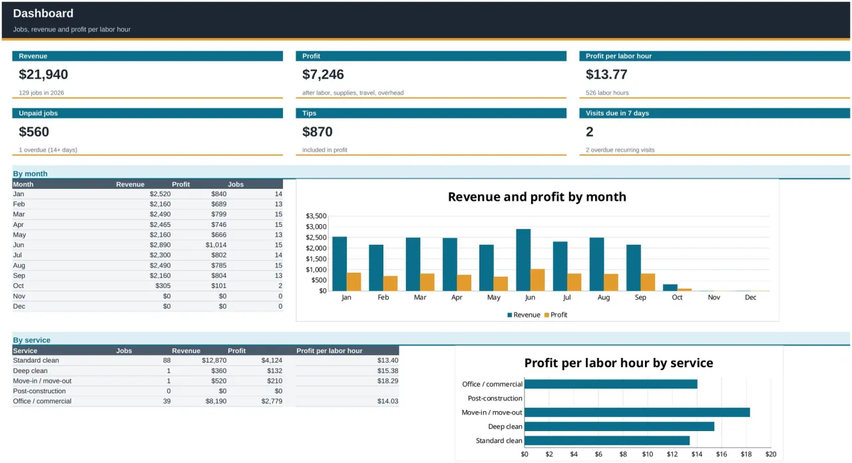
Task: Click the Oct revenue bar in chart
Action: point(670,287)
